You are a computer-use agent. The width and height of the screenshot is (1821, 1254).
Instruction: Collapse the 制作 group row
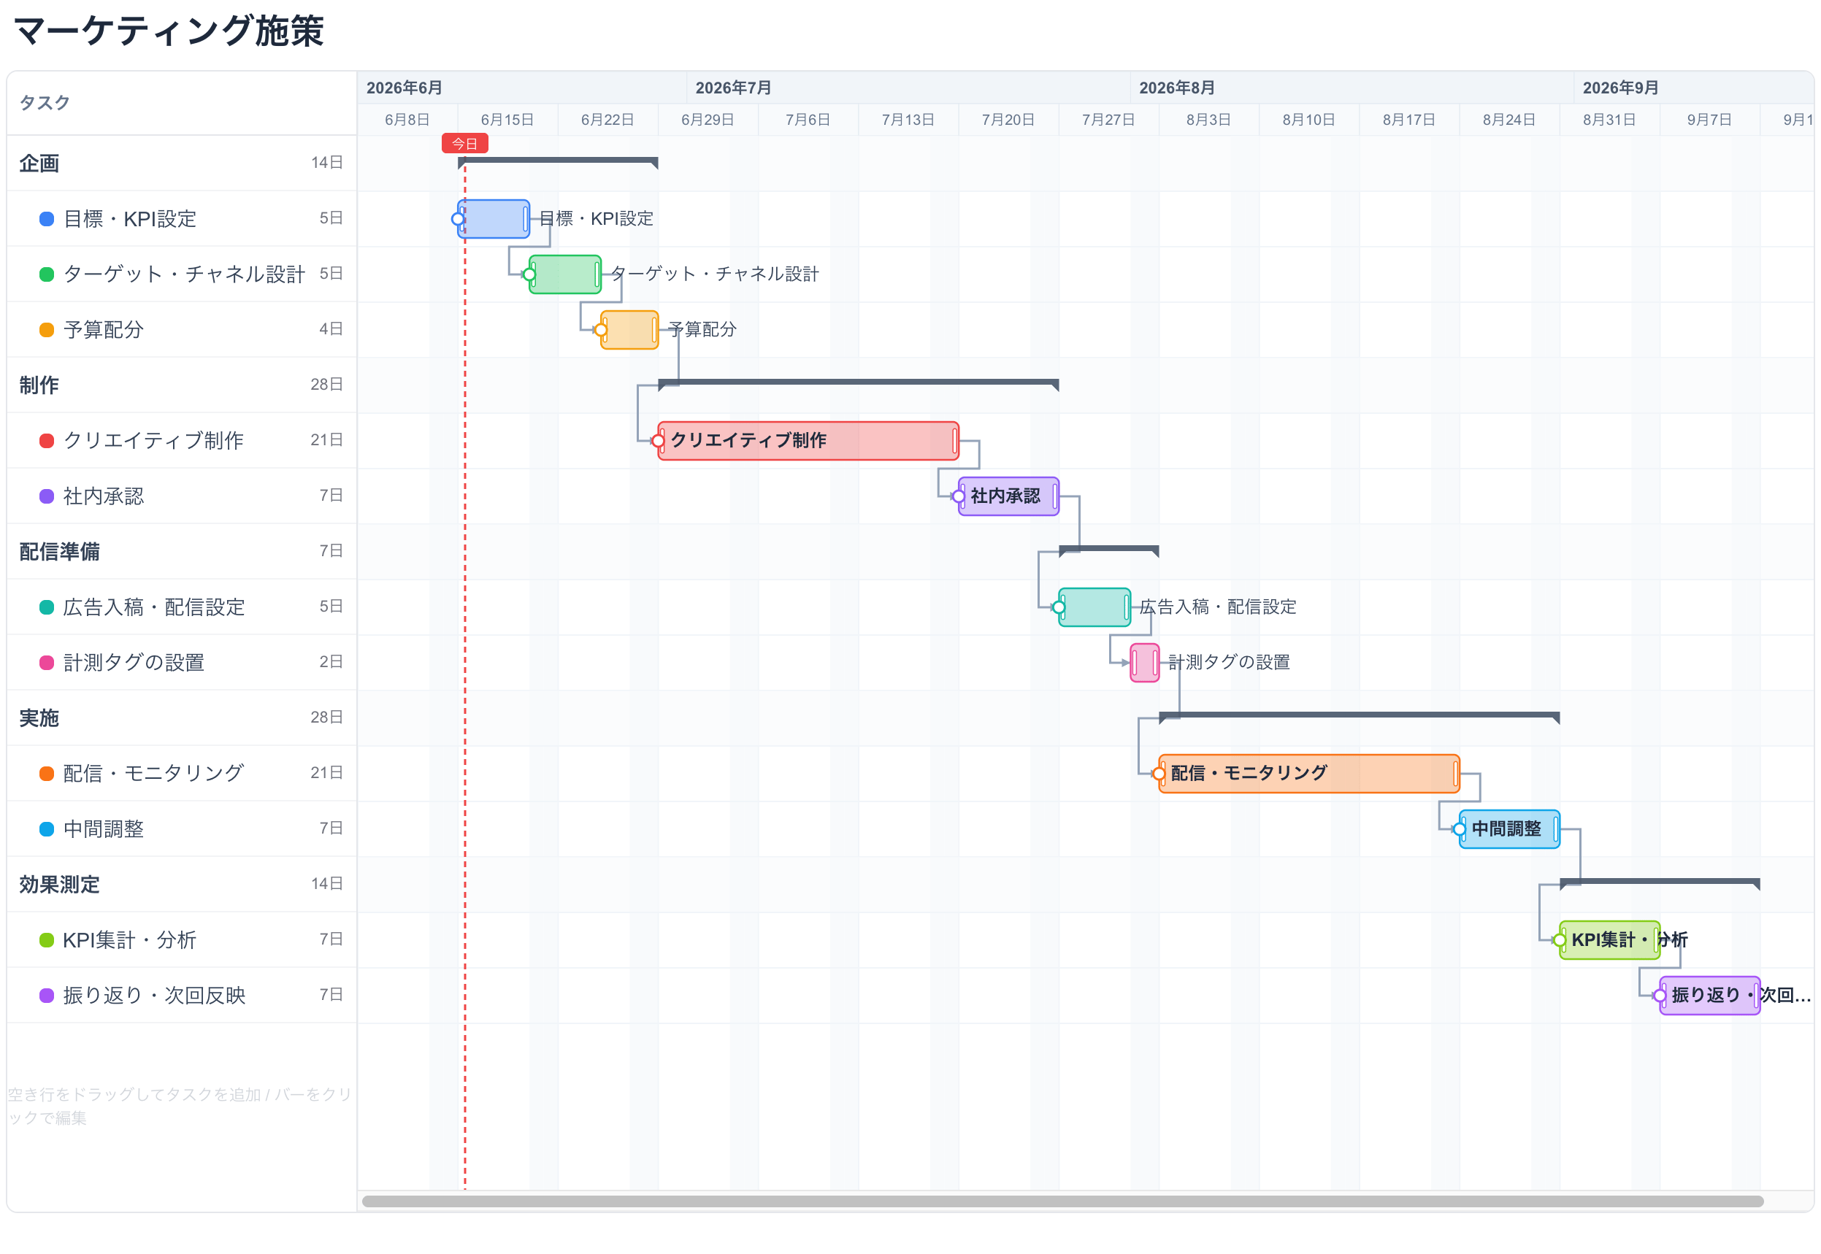tap(182, 385)
